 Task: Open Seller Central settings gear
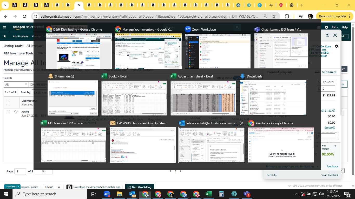tap(326, 27)
